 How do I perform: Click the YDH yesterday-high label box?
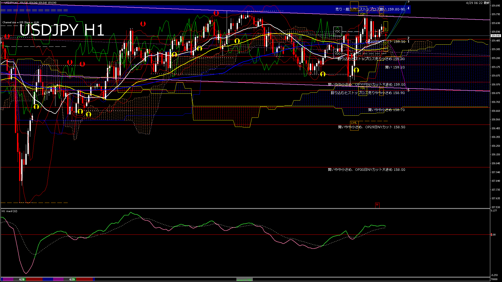[x=362, y=14]
